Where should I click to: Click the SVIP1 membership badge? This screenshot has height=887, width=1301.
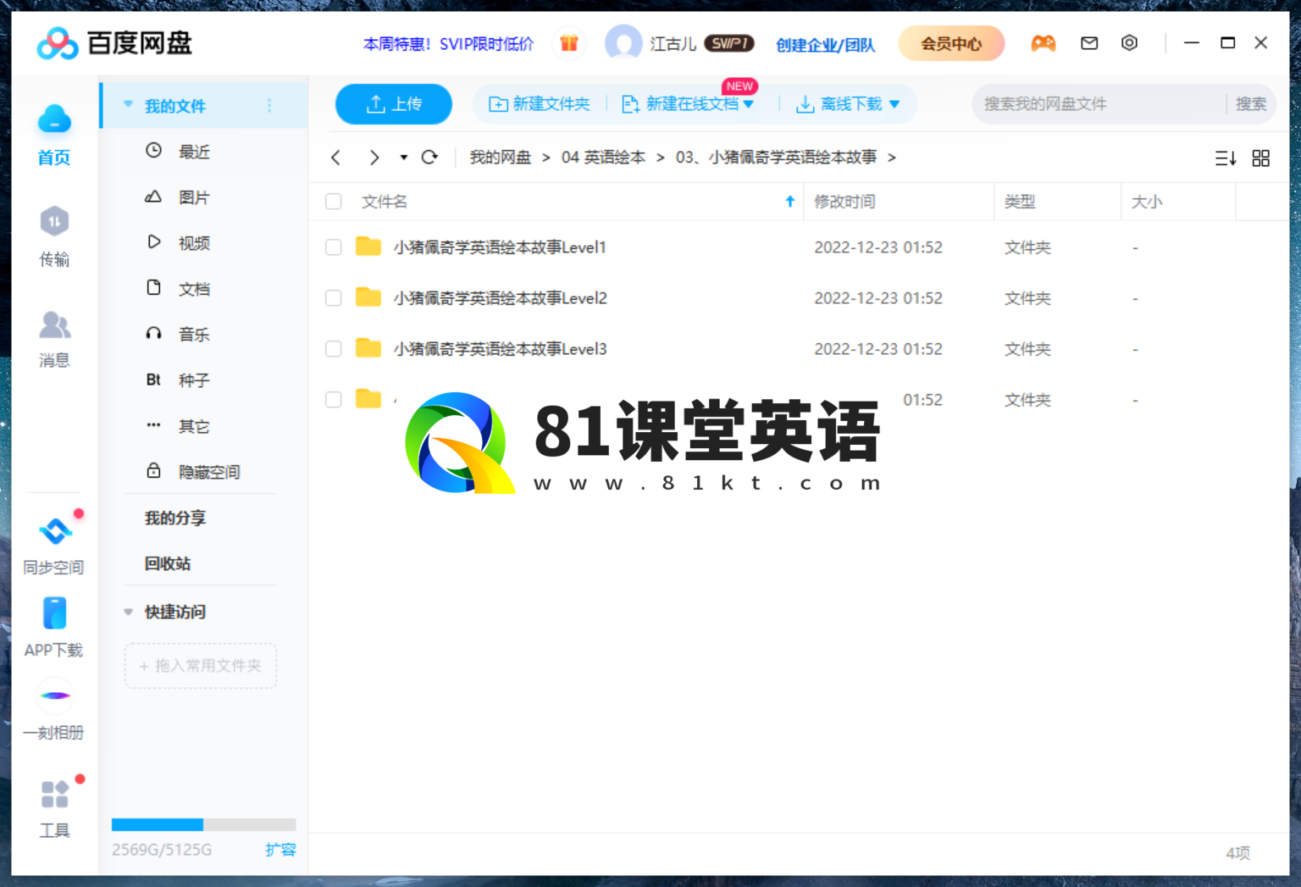coord(728,43)
